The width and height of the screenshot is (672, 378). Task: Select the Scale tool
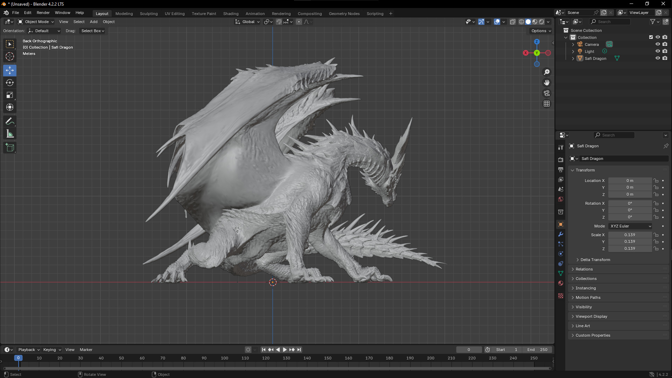tap(10, 95)
